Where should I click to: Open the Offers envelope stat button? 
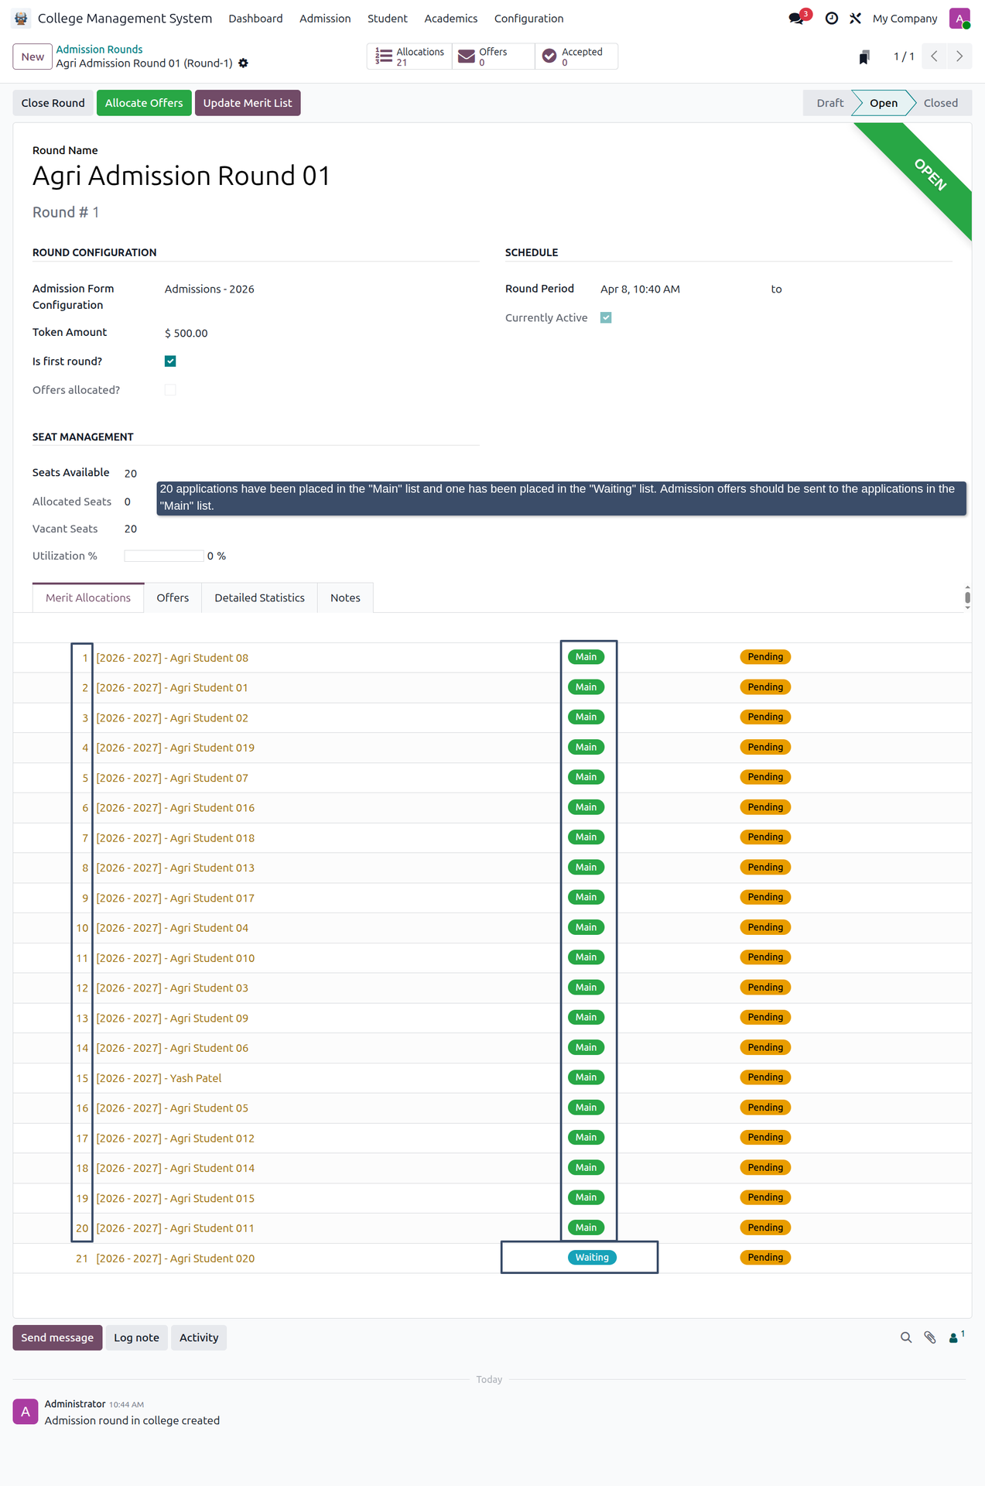pyautogui.click(x=493, y=56)
